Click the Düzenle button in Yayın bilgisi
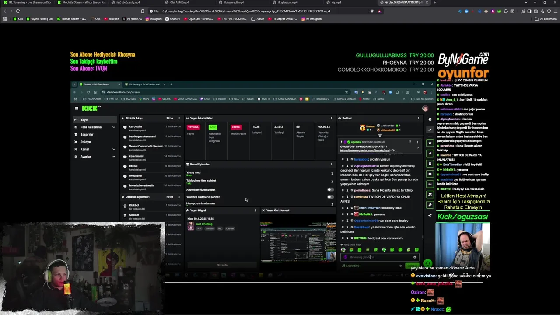The image size is (560, 315). click(222, 265)
